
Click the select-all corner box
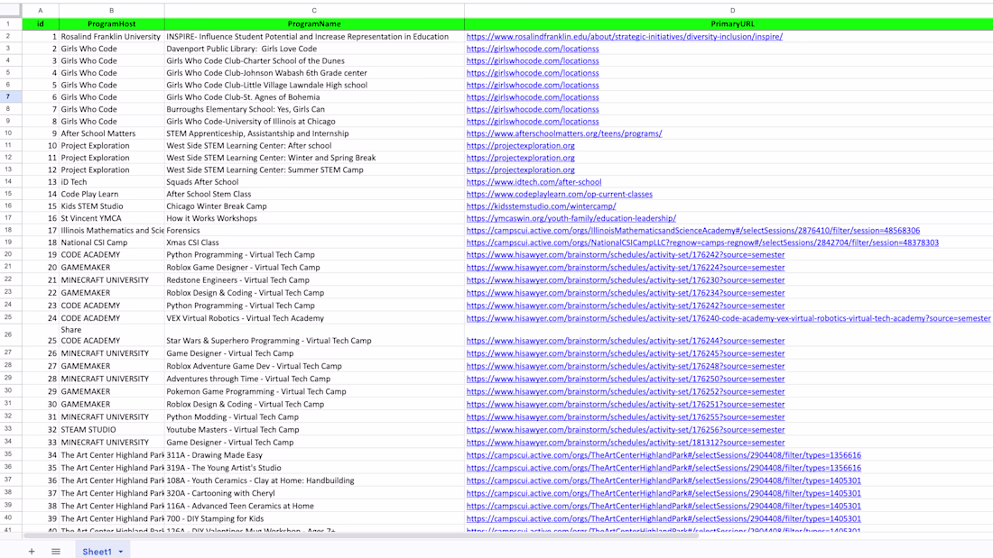tap(11, 10)
